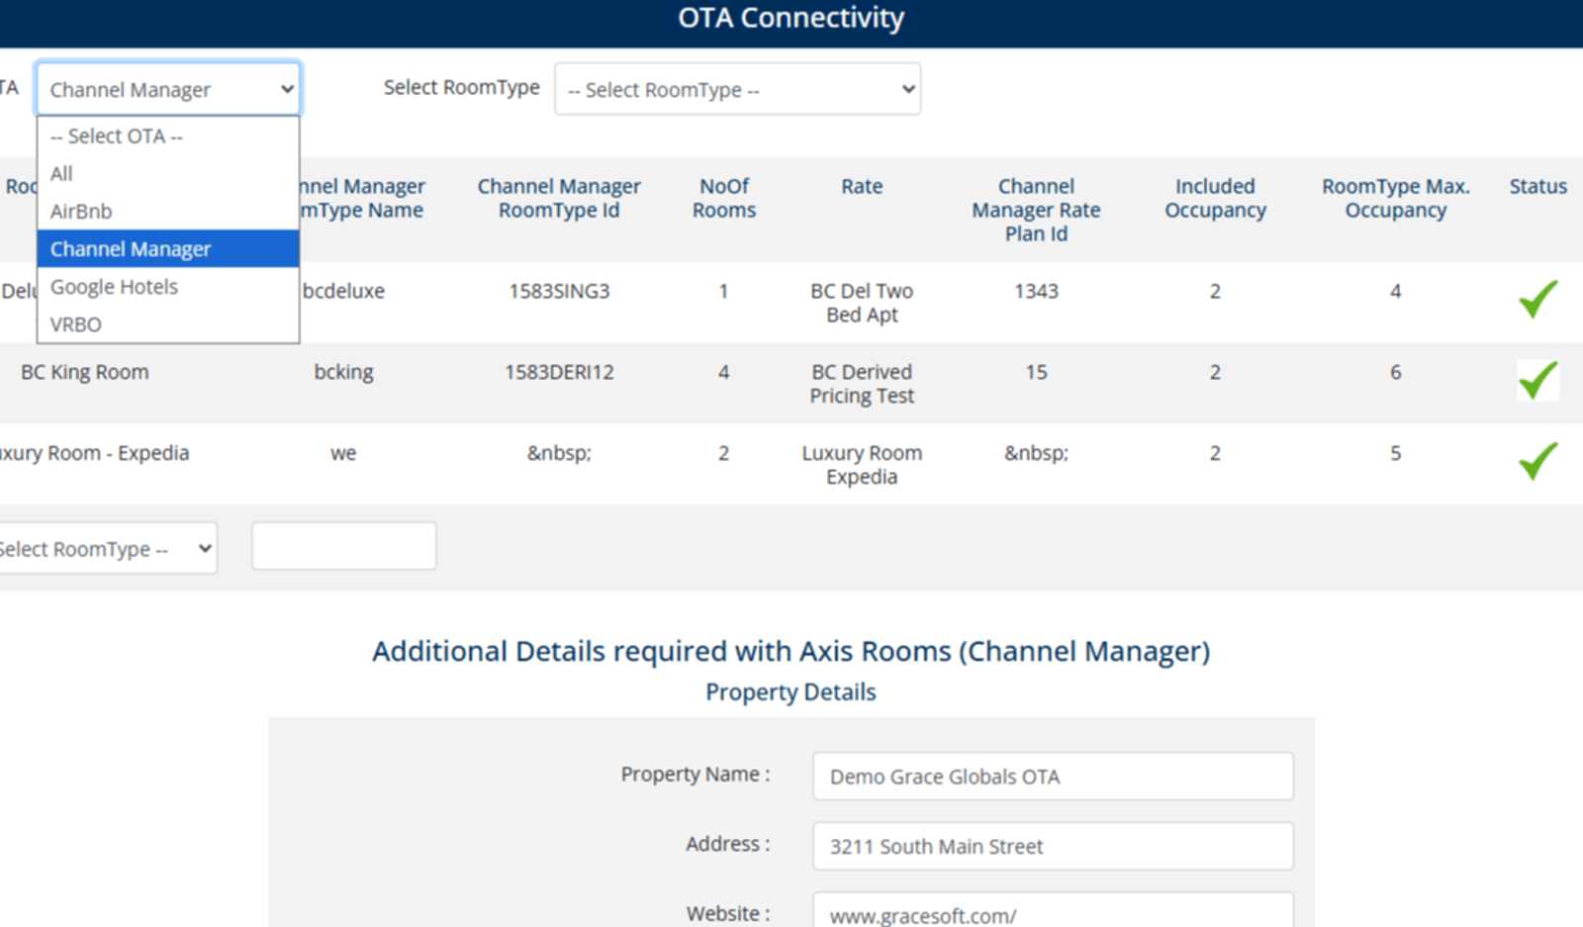Click rate plan id '1343'
1583x927 pixels.
pos(1036,291)
